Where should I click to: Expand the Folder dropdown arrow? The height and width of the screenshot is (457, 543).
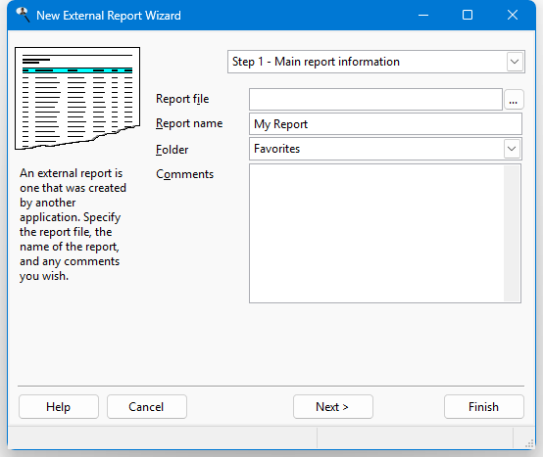point(512,149)
